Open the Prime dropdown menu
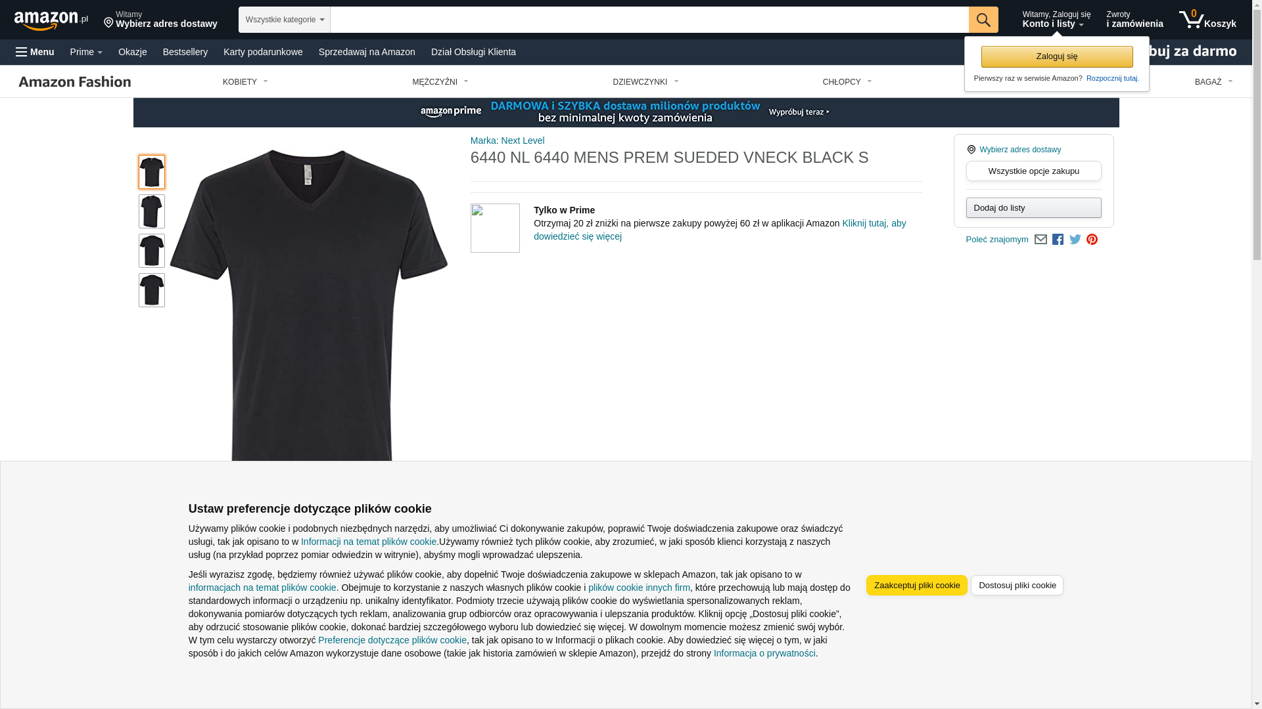The image size is (1262, 709). [x=86, y=52]
